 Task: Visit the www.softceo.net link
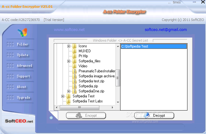69,30
